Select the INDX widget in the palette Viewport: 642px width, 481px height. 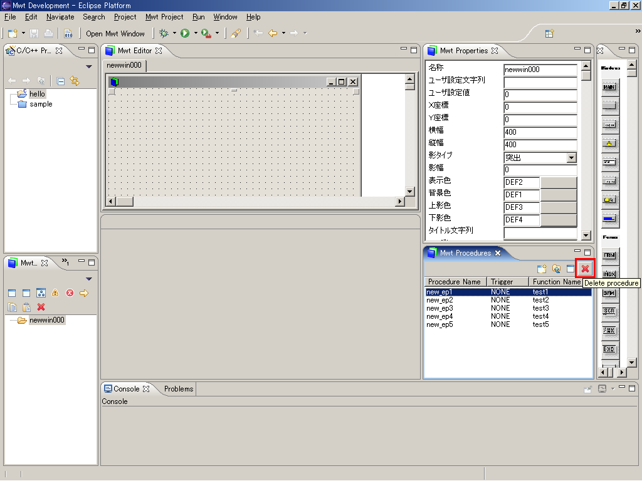pyautogui.click(x=609, y=274)
